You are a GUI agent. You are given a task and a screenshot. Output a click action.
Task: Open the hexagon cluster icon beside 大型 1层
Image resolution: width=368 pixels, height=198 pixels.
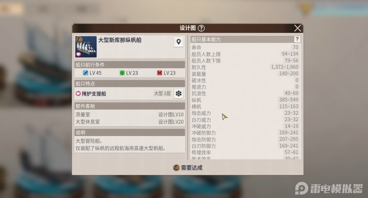pos(179,94)
